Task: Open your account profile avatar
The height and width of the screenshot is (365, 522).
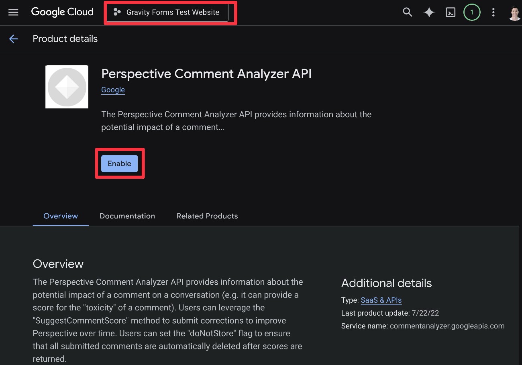Action: coord(514,12)
